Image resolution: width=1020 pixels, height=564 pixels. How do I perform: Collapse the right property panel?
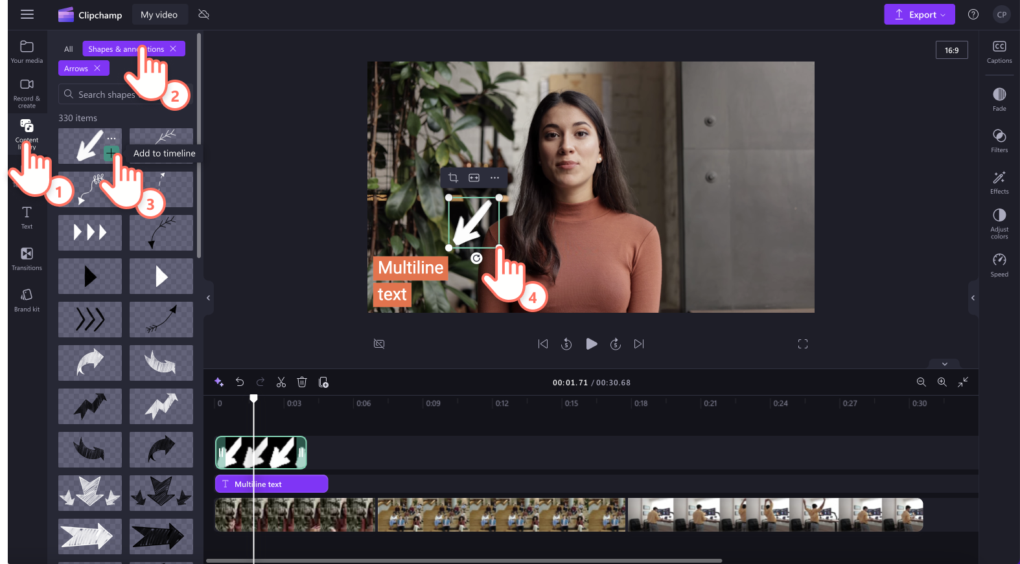973,298
